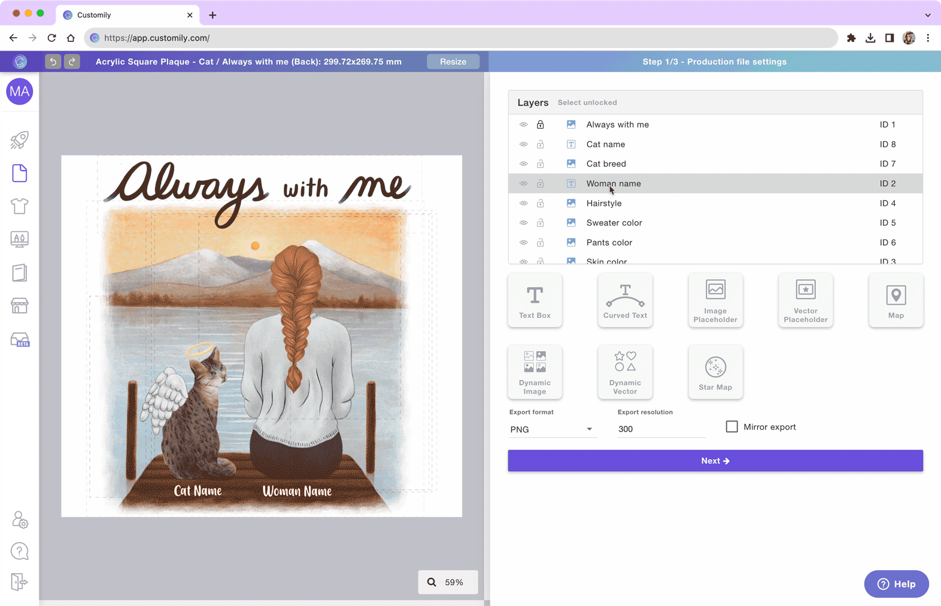Add a Map element

[896, 300]
